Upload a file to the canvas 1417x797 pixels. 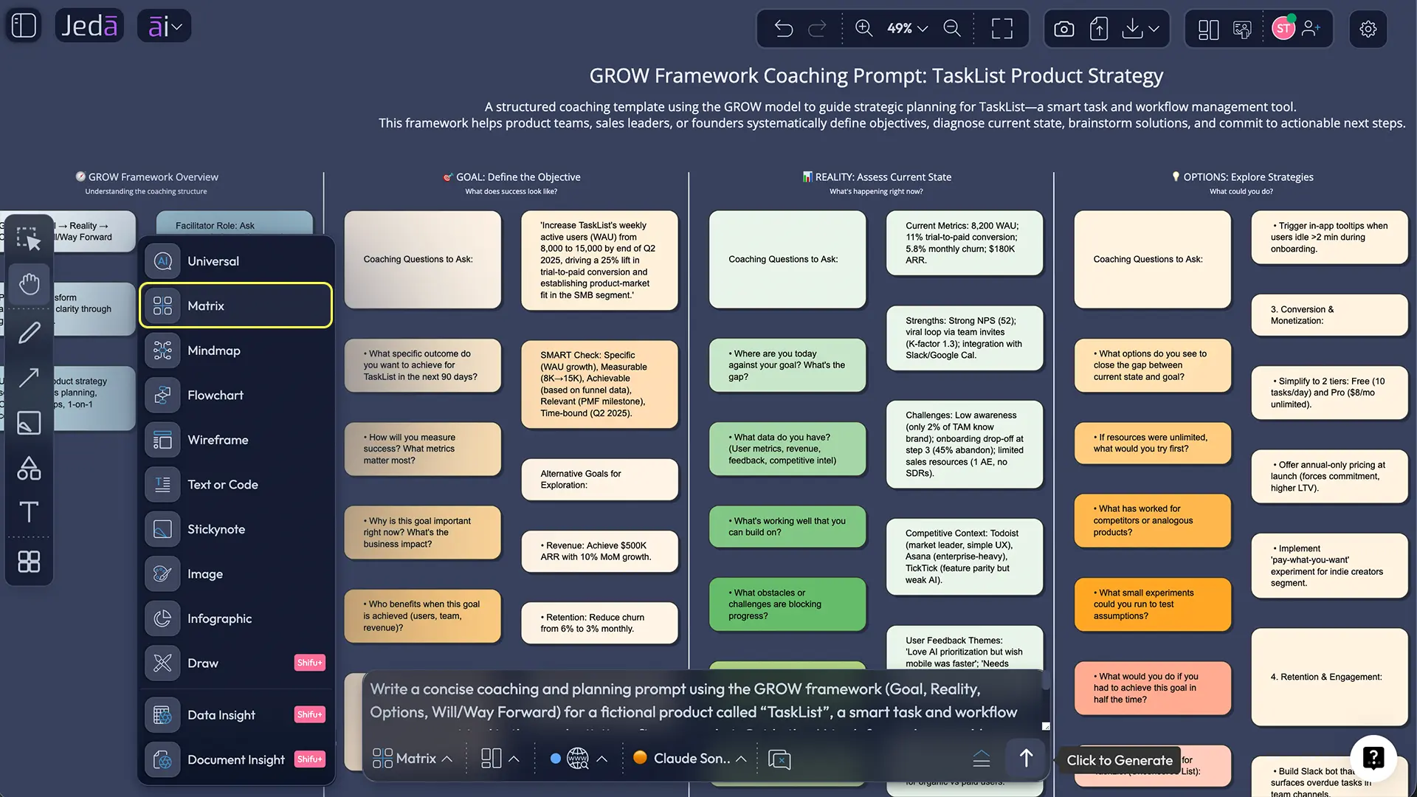(1099, 29)
